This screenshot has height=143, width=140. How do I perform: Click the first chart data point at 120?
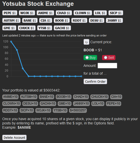(x=11, y=41)
